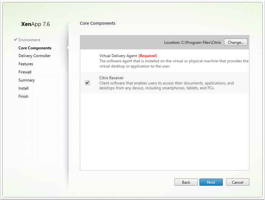Image resolution: width=265 pixels, height=200 pixels.
Task: Click the Environment completed checkmark icon
Action: (x=16, y=40)
